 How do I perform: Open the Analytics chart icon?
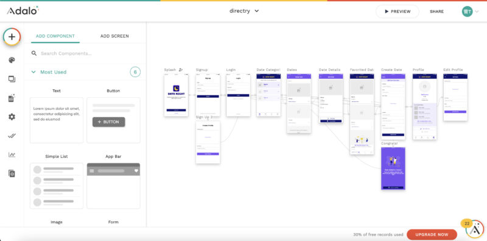(x=12, y=155)
